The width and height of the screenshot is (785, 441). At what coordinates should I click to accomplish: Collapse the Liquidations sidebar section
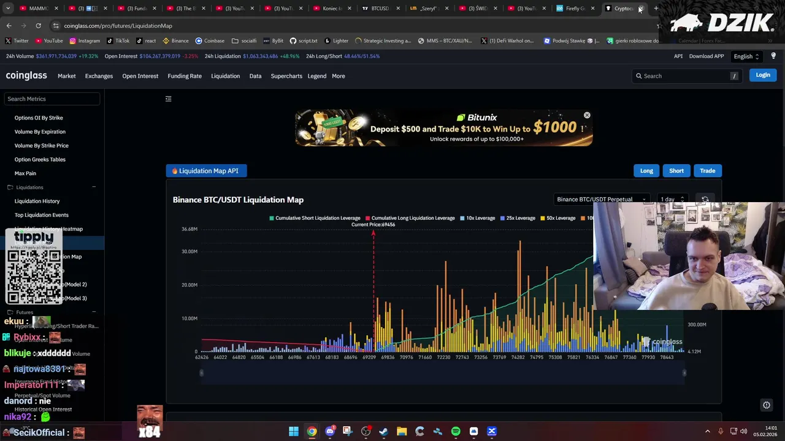(x=94, y=187)
